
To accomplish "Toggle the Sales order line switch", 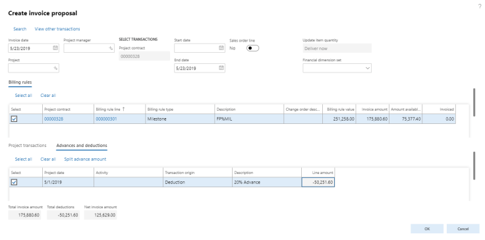I will 252,48.
